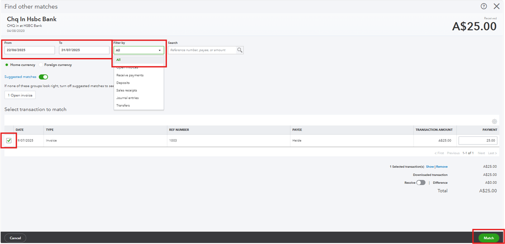This screenshot has width=505, height=244.
Task: Sort by the TYPE column header
Action: [x=50, y=130]
